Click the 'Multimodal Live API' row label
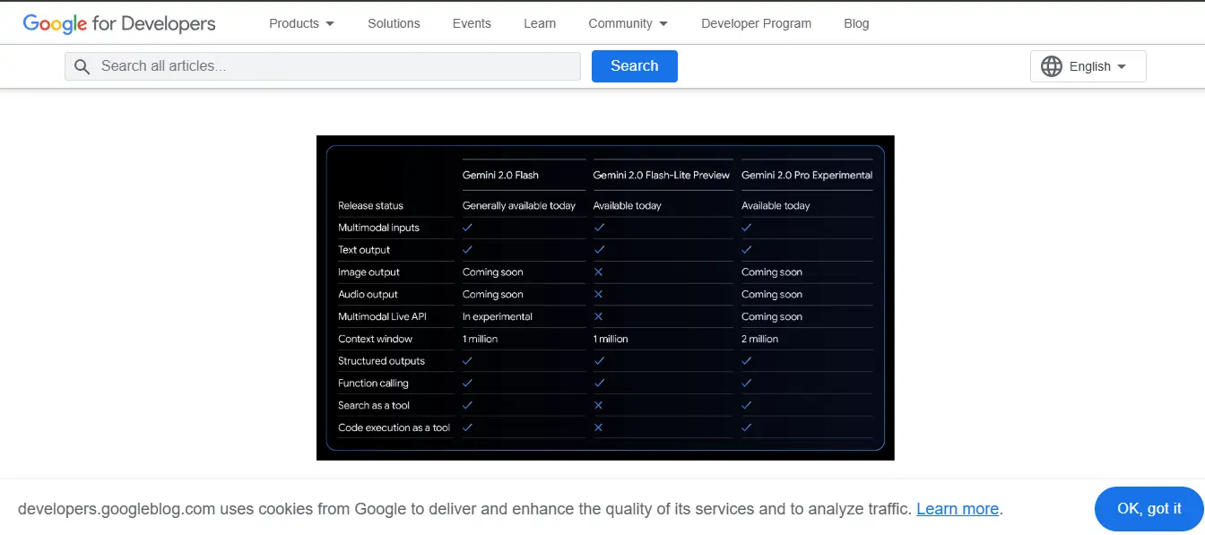The width and height of the screenshot is (1205, 535). tap(382, 316)
